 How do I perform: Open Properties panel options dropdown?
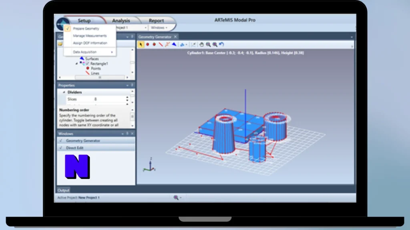tap(127, 85)
